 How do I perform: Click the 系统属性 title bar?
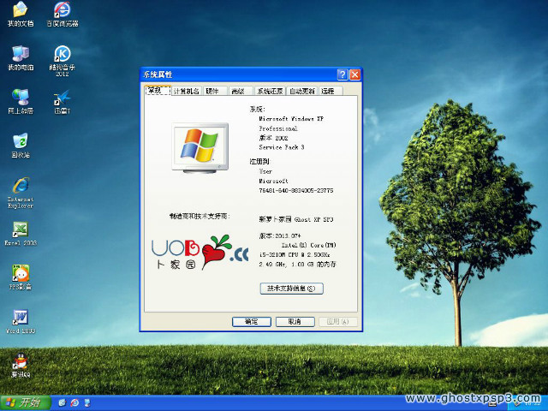click(239, 74)
